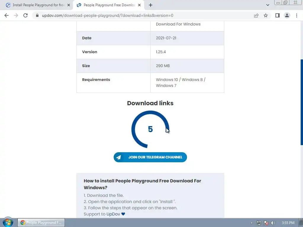Viewport: 303px width, 227px height.
Task: Click the Requirements row label
Action: pyautogui.click(x=96, y=80)
